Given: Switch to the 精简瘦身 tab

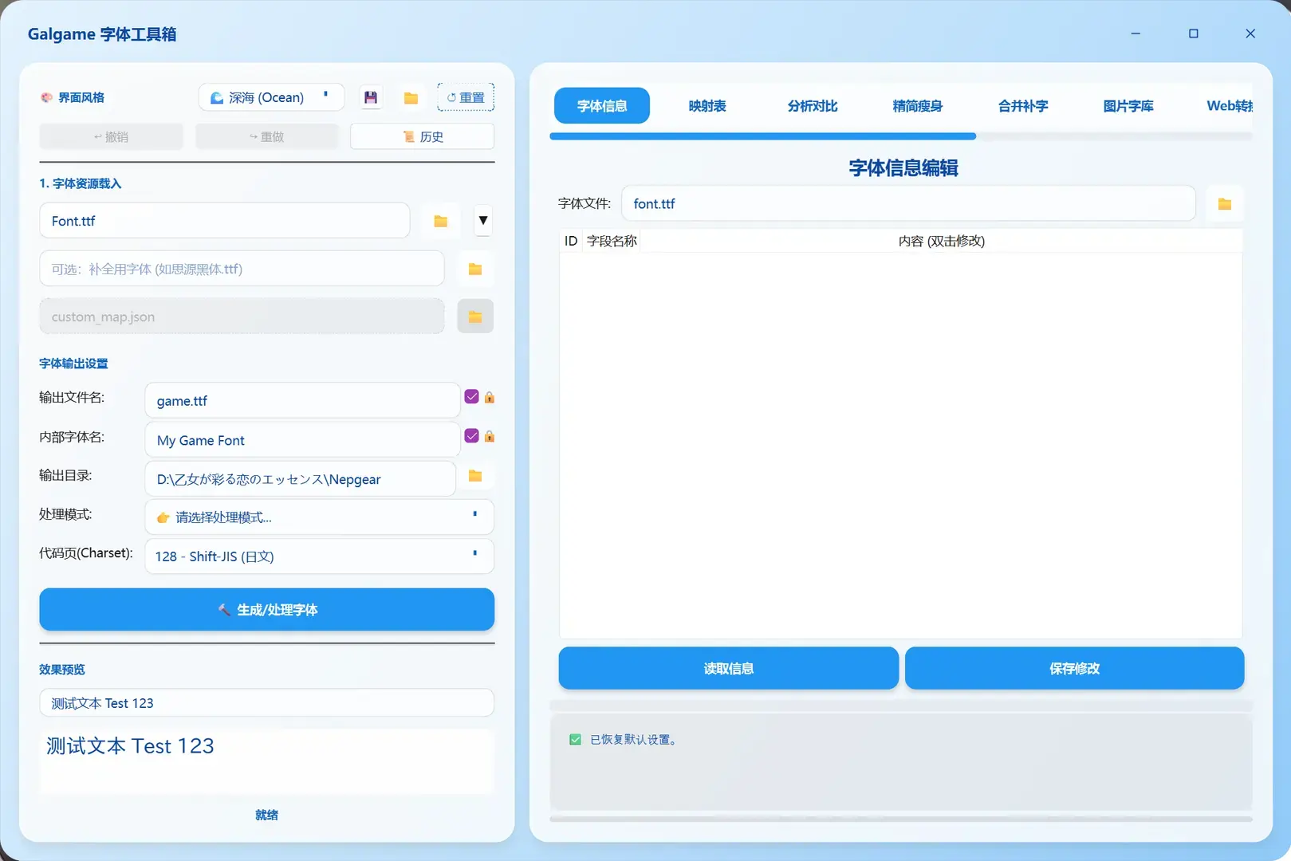Looking at the screenshot, I should 918,106.
